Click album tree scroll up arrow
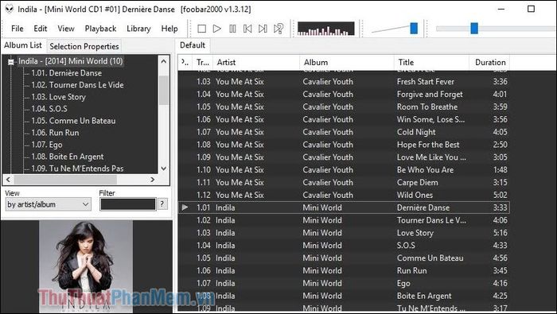557x314 pixels. (163, 61)
